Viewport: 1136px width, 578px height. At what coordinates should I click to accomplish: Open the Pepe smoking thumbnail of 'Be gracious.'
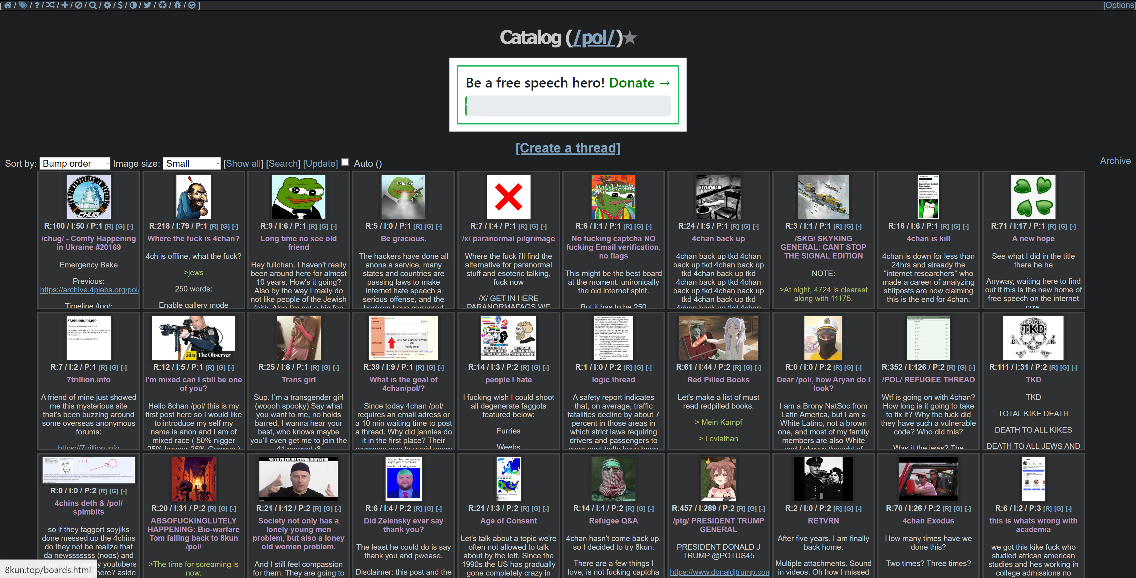(403, 197)
